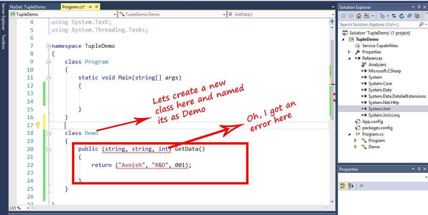The width and height of the screenshot is (428, 215).
Task: Pin the Solution Explorer panel
Action: coord(419,7)
